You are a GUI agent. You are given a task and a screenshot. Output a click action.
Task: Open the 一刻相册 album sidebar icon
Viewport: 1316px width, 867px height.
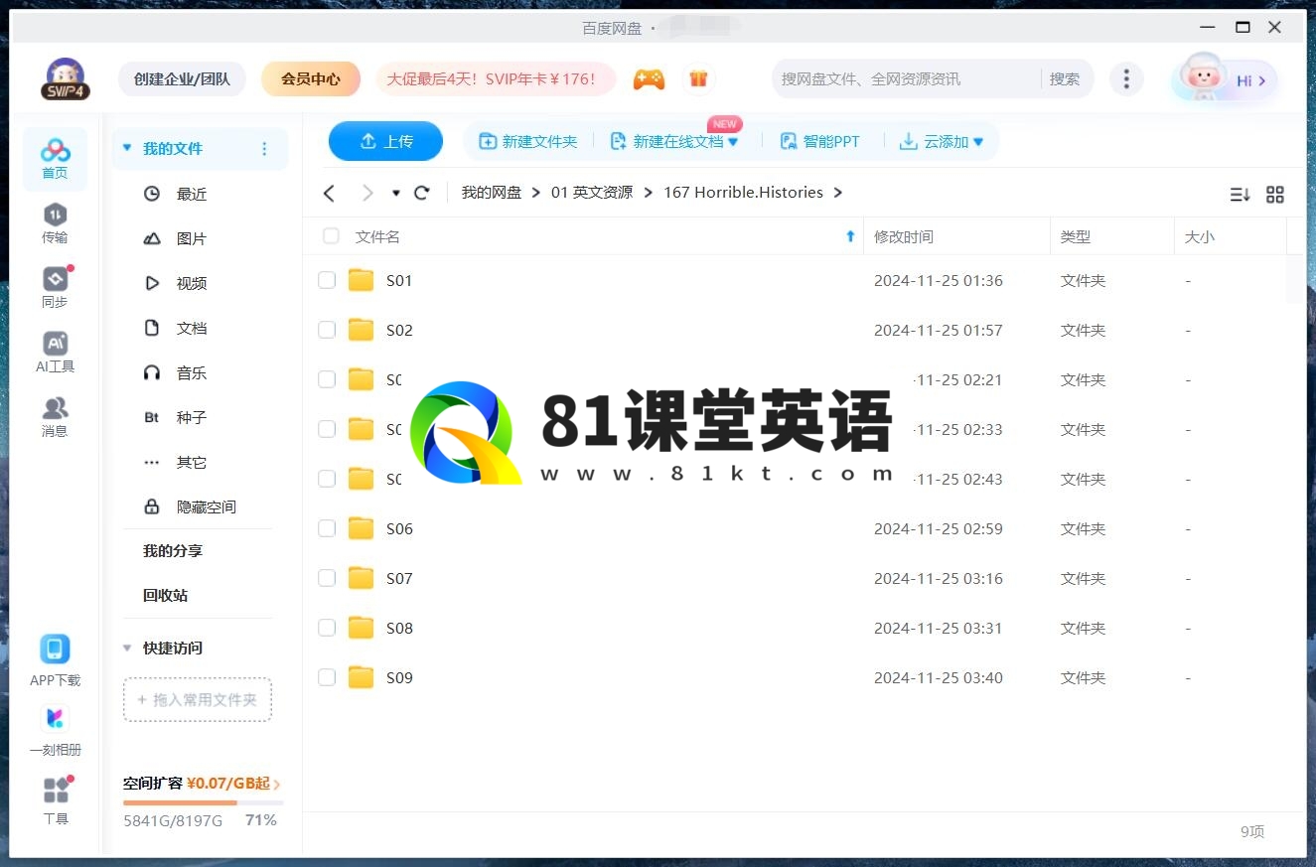point(55,731)
